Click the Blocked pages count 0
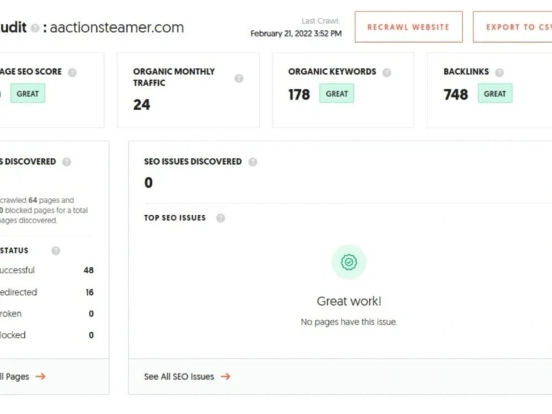Viewport: 552px width, 414px height. [x=91, y=335]
